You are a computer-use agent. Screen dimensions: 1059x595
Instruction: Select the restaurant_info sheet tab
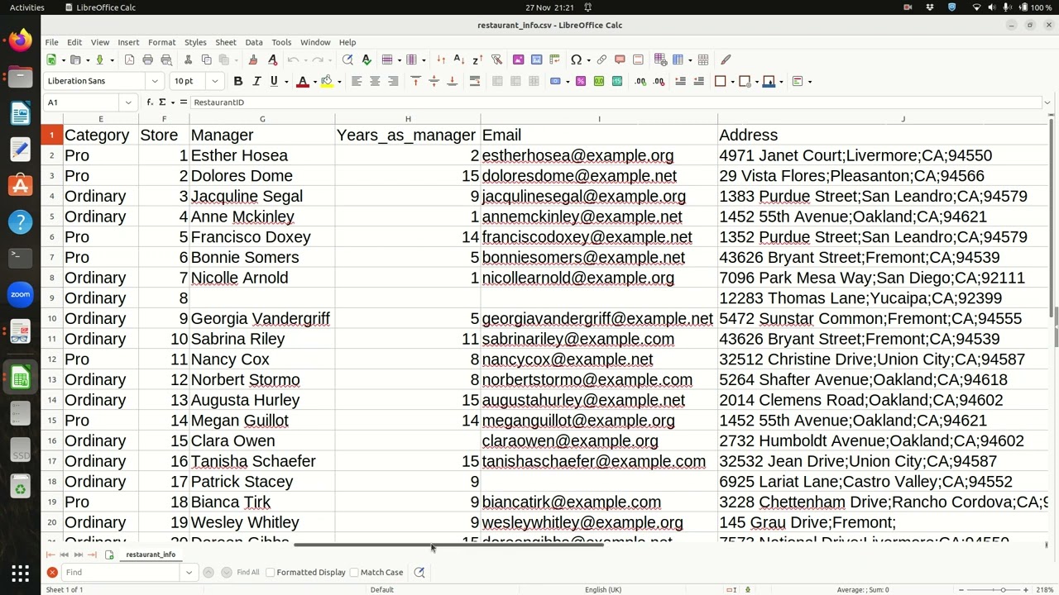point(151,555)
